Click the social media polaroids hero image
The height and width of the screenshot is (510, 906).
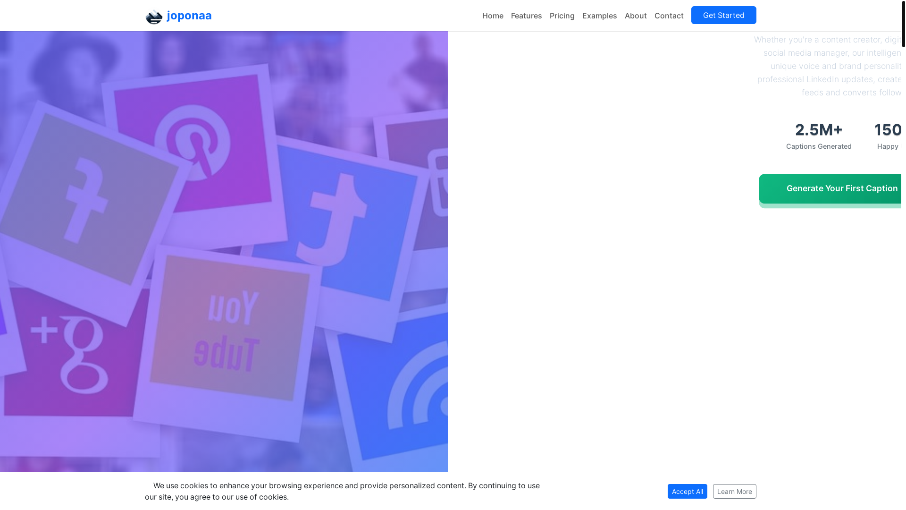224,251
